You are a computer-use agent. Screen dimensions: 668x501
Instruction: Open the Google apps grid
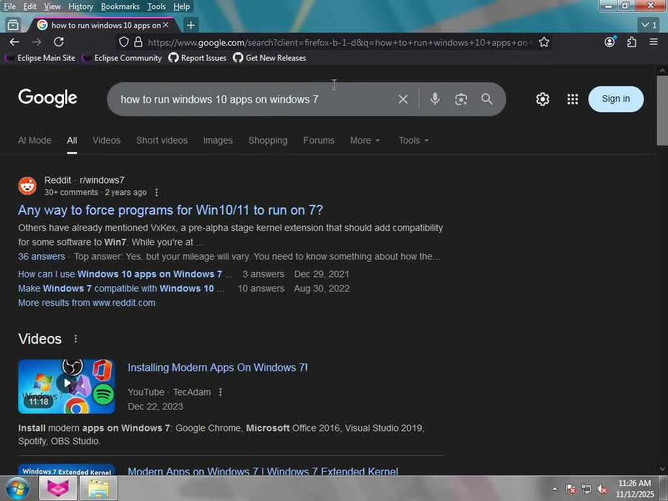click(x=573, y=99)
